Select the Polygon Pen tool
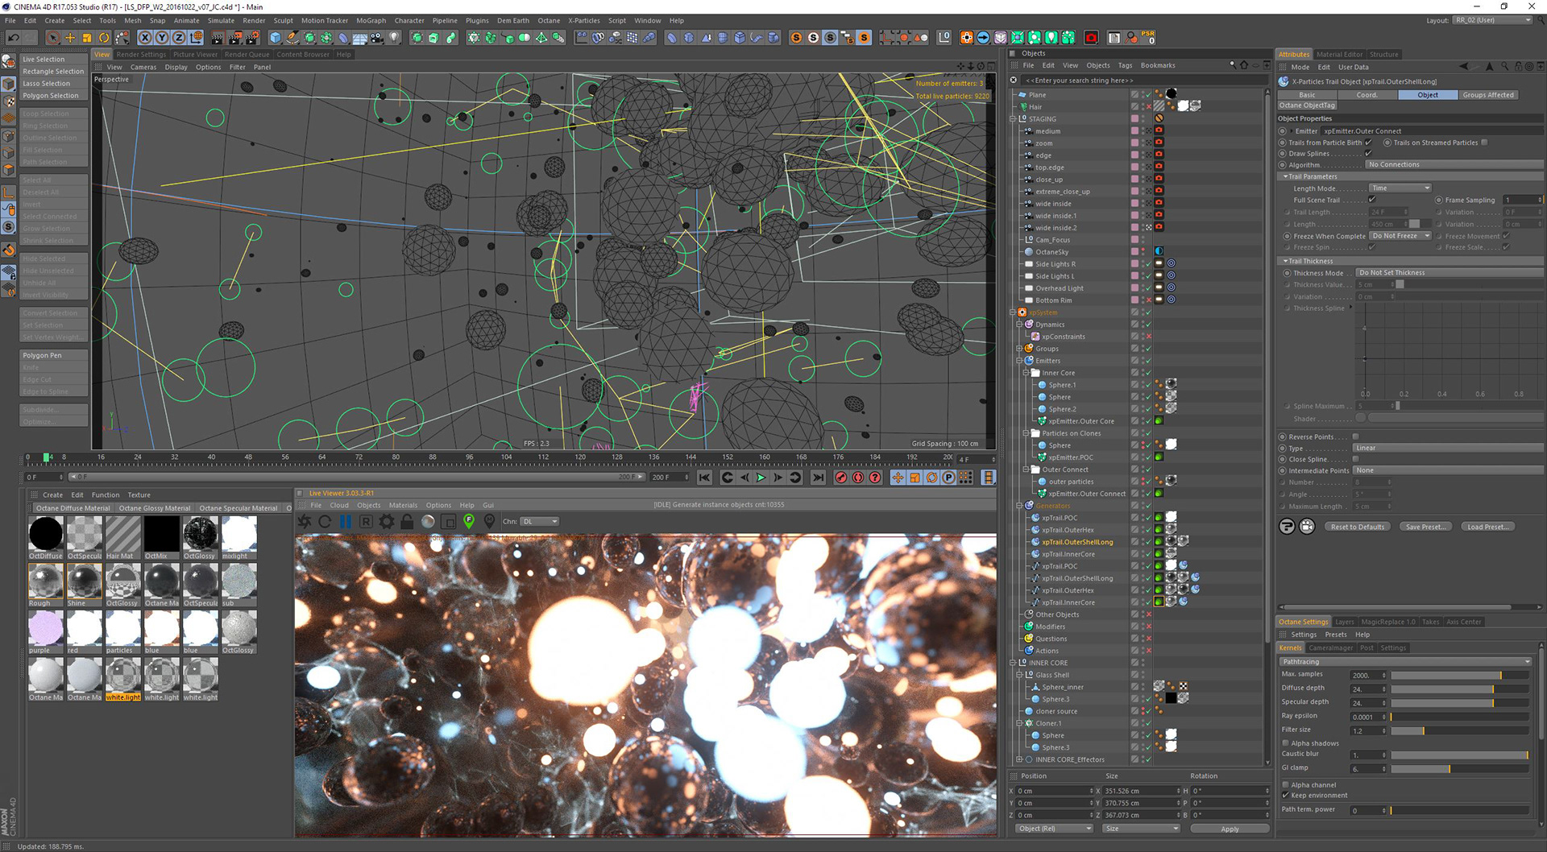The height and width of the screenshot is (852, 1547). tap(54, 355)
